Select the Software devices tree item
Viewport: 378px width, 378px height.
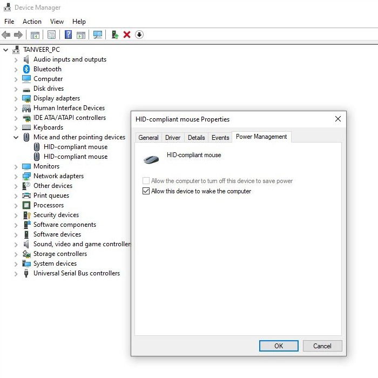pos(57,234)
